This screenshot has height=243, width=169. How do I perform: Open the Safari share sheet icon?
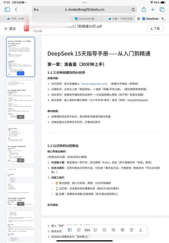click(x=144, y=9)
